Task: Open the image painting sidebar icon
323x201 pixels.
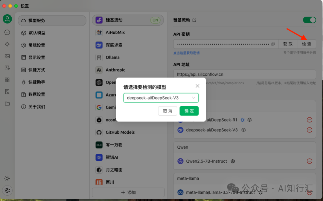Action: 7,56
